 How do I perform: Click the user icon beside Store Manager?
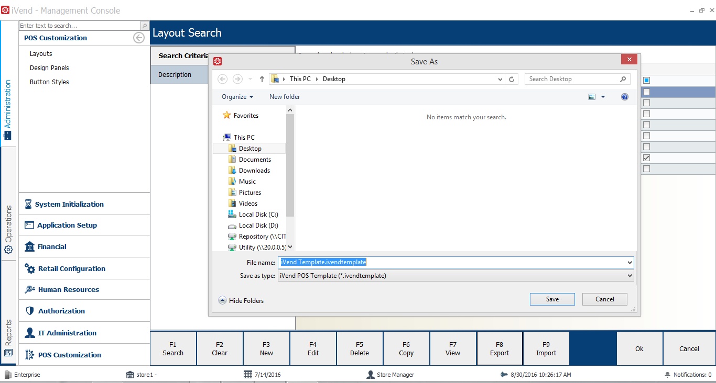click(371, 375)
